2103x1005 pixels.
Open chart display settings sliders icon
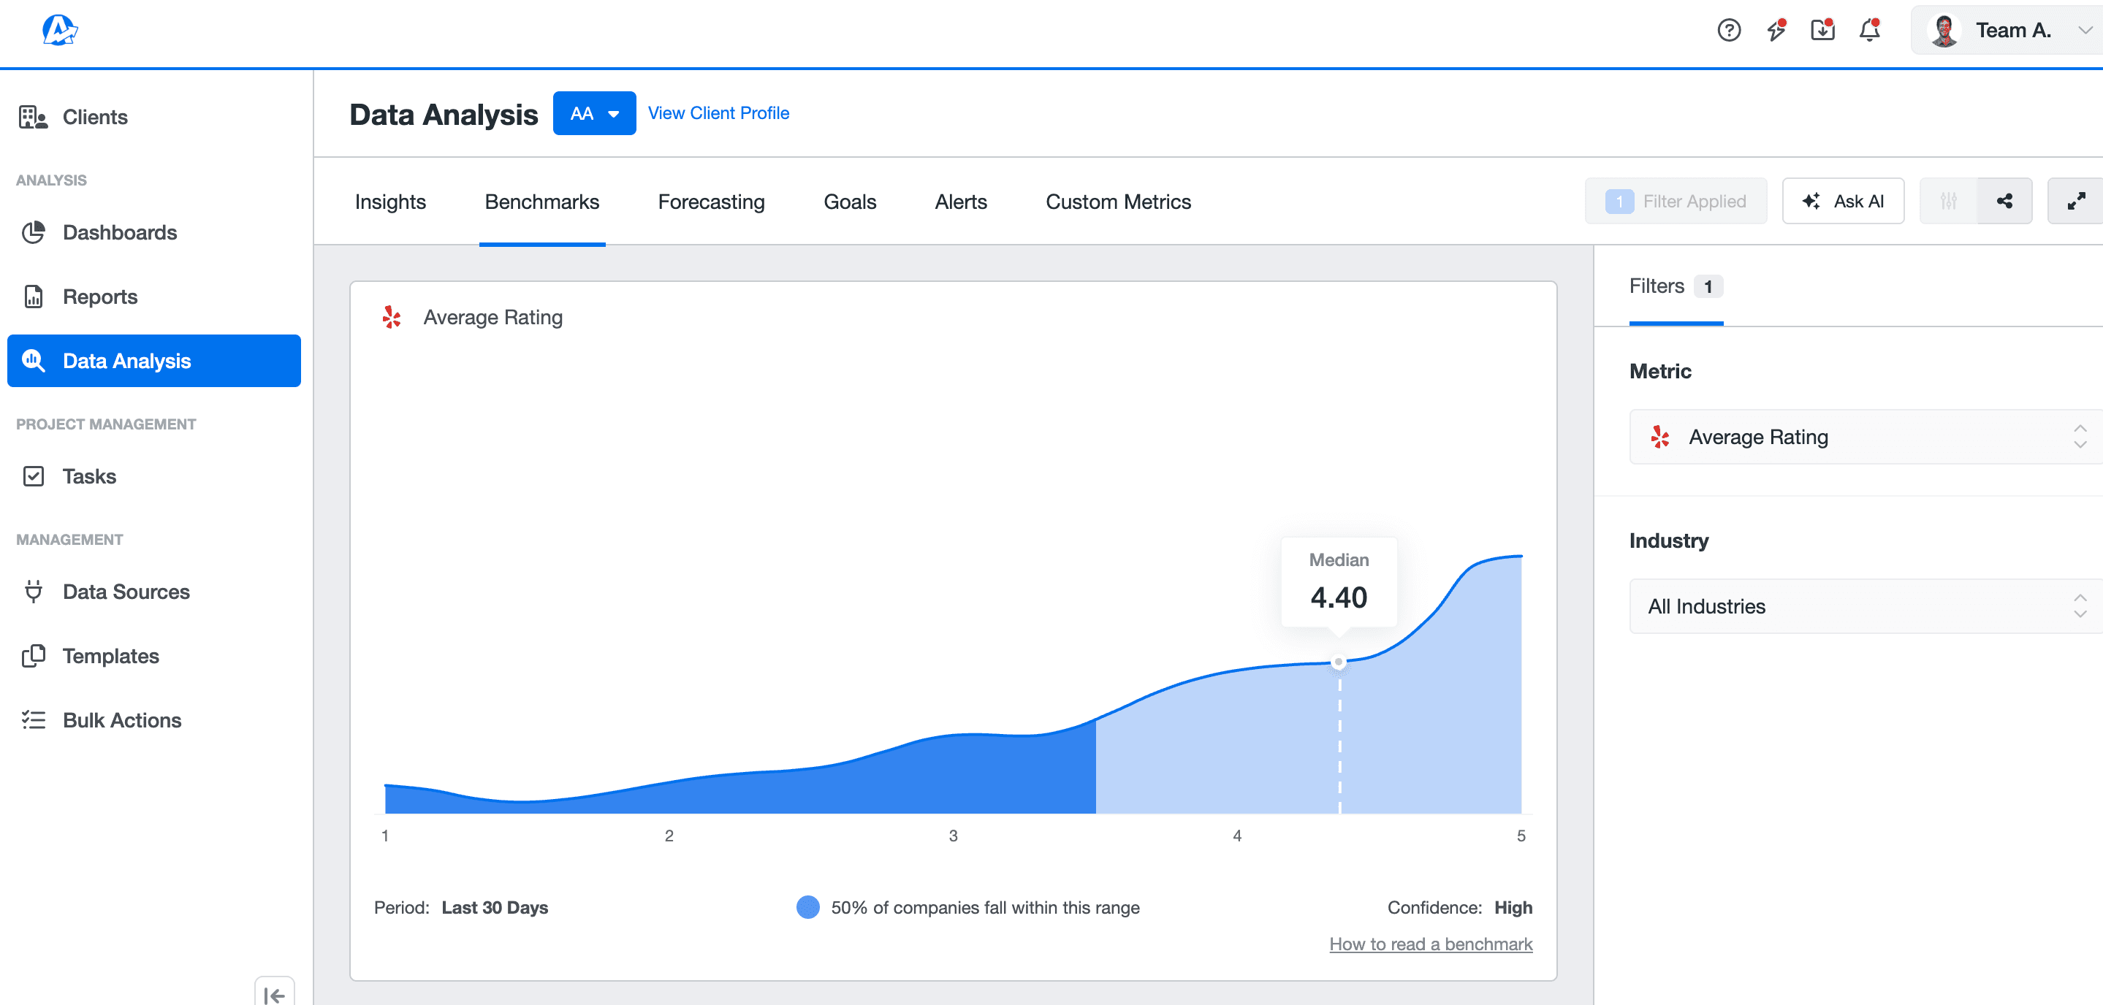coord(1950,201)
